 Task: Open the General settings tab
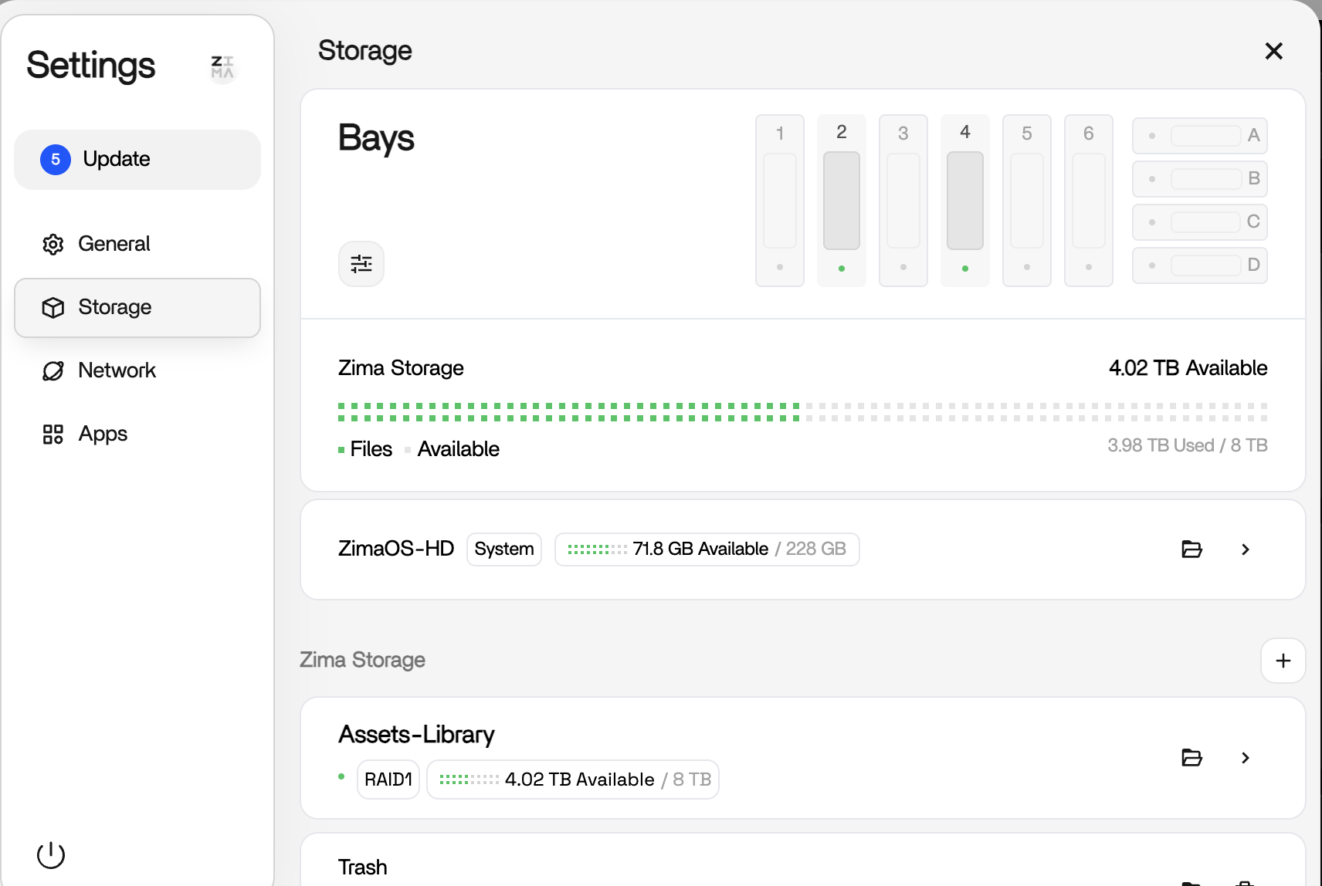click(x=114, y=244)
